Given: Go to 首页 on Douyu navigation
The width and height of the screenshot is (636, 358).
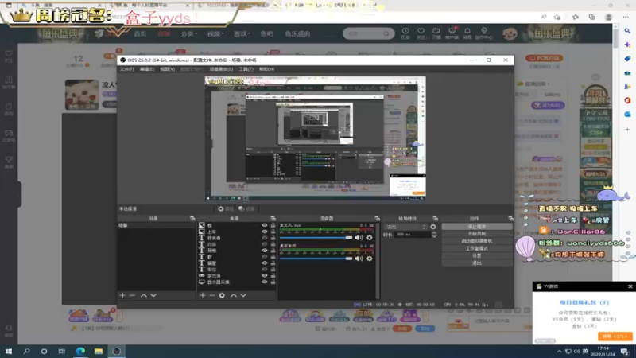Looking at the screenshot, I should 140,33.
